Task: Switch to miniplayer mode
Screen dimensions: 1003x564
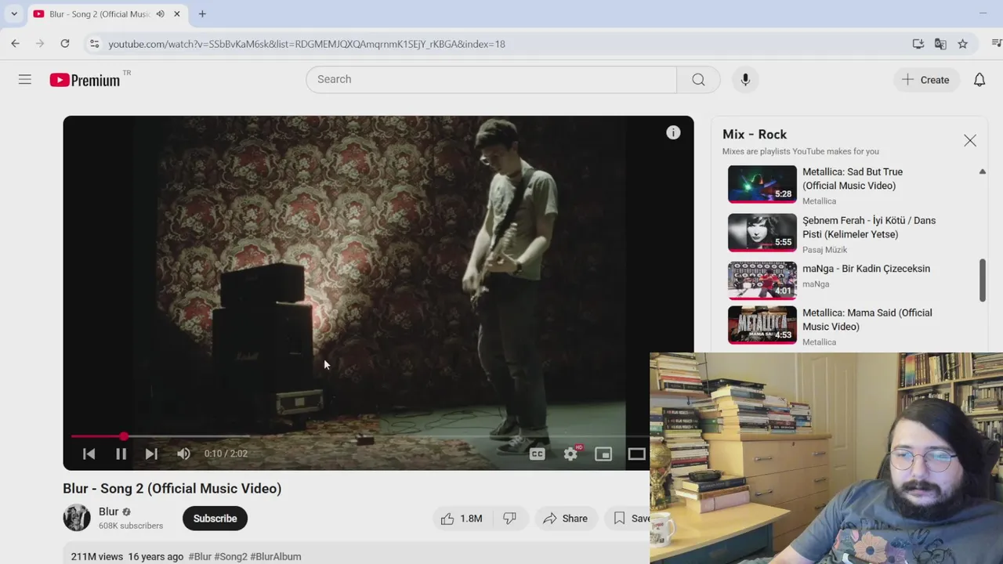Action: pos(603,454)
